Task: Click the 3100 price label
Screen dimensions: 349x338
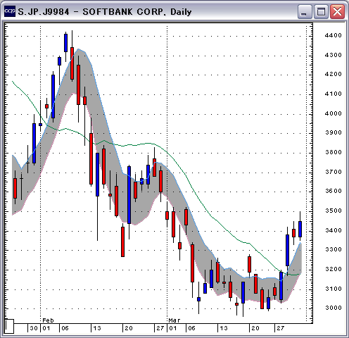Action: pyautogui.click(x=333, y=289)
